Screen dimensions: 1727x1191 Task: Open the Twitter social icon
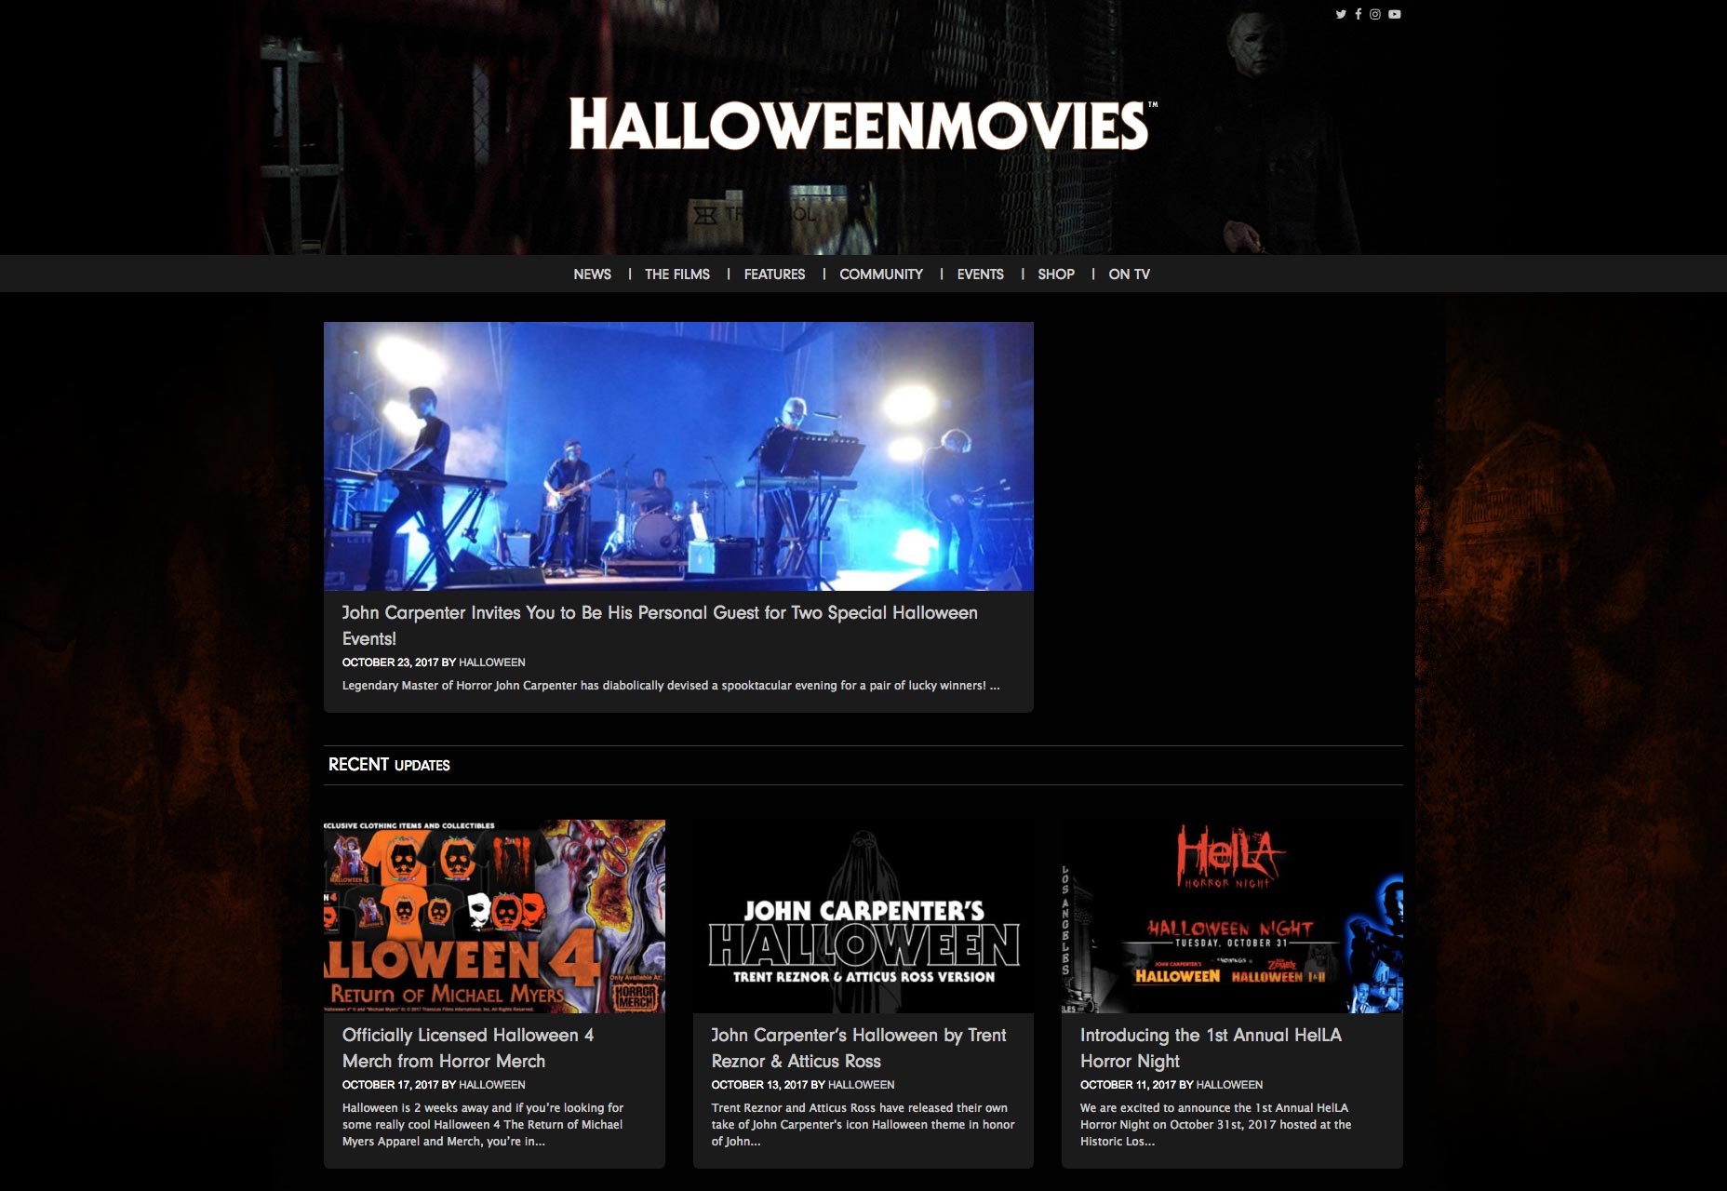1341,14
